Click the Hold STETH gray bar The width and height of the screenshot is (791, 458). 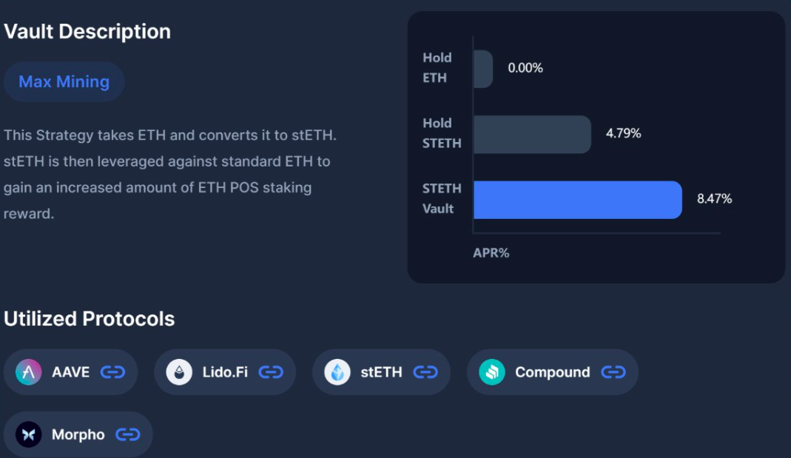tap(531, 135)
